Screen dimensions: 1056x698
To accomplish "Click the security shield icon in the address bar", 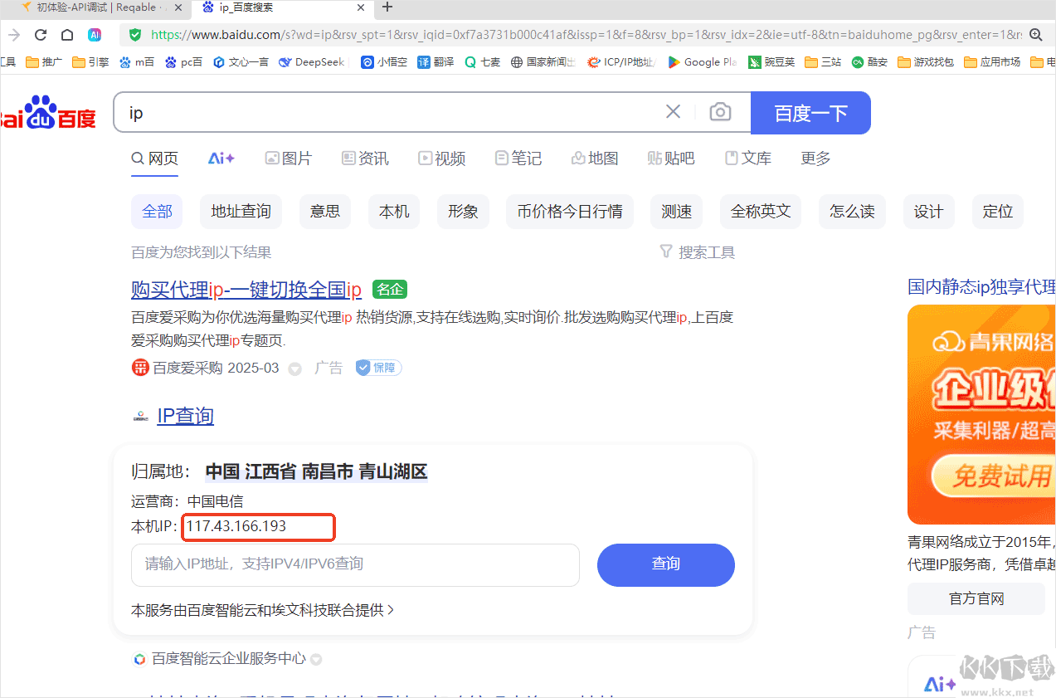I will pos(134,37).
